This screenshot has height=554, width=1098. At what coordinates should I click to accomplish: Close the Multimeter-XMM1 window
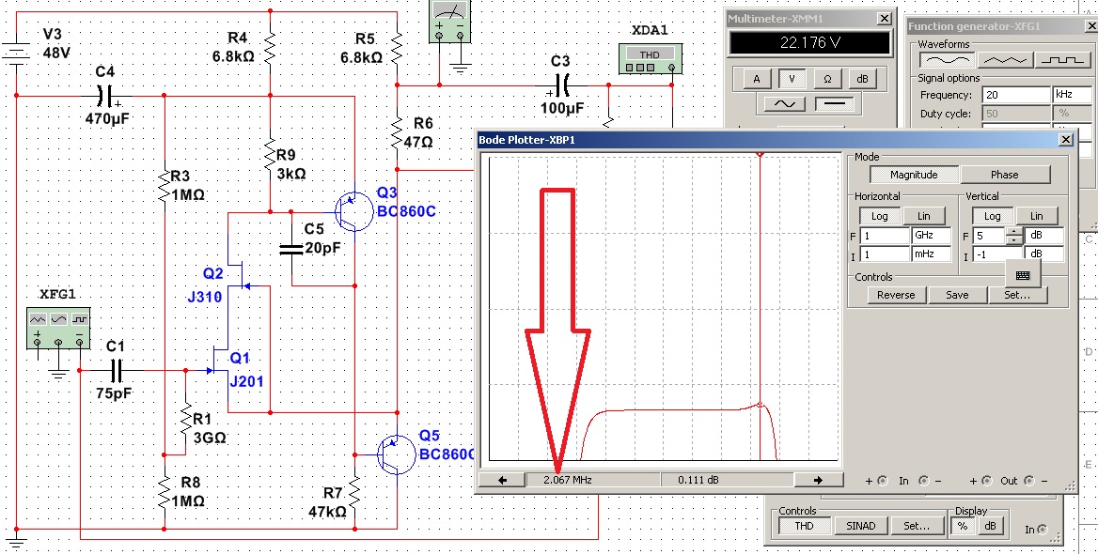tap(885, 19)
